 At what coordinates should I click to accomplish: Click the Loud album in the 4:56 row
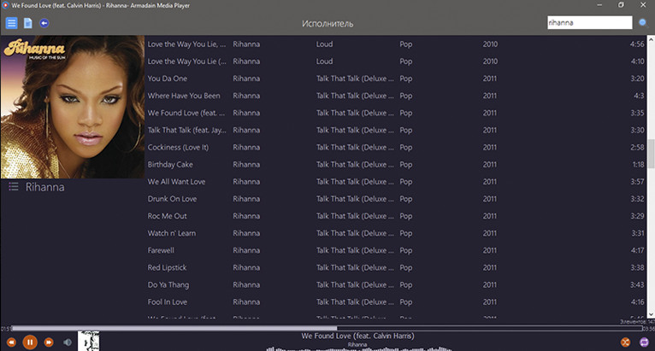pos(325,44)
